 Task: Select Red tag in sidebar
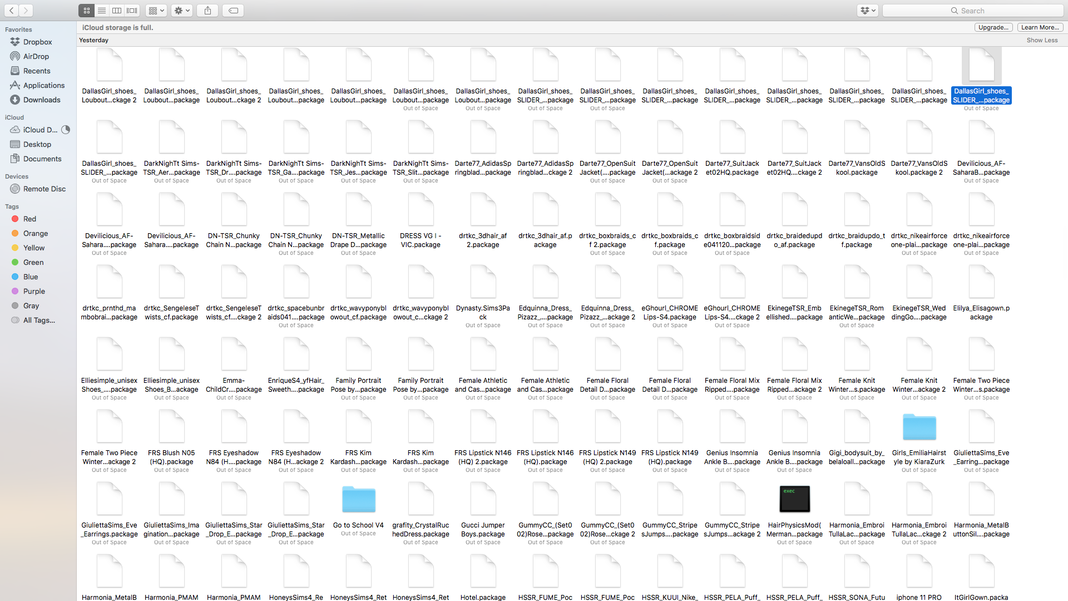(x=30, y=219)
